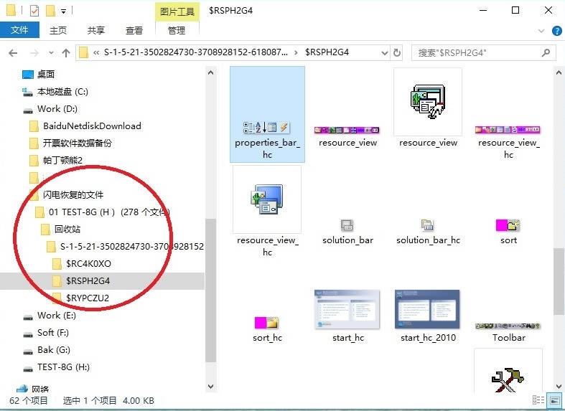Go up one folder level with up arrow
This screenshot has width=565, height=411.
coord(66,53)
